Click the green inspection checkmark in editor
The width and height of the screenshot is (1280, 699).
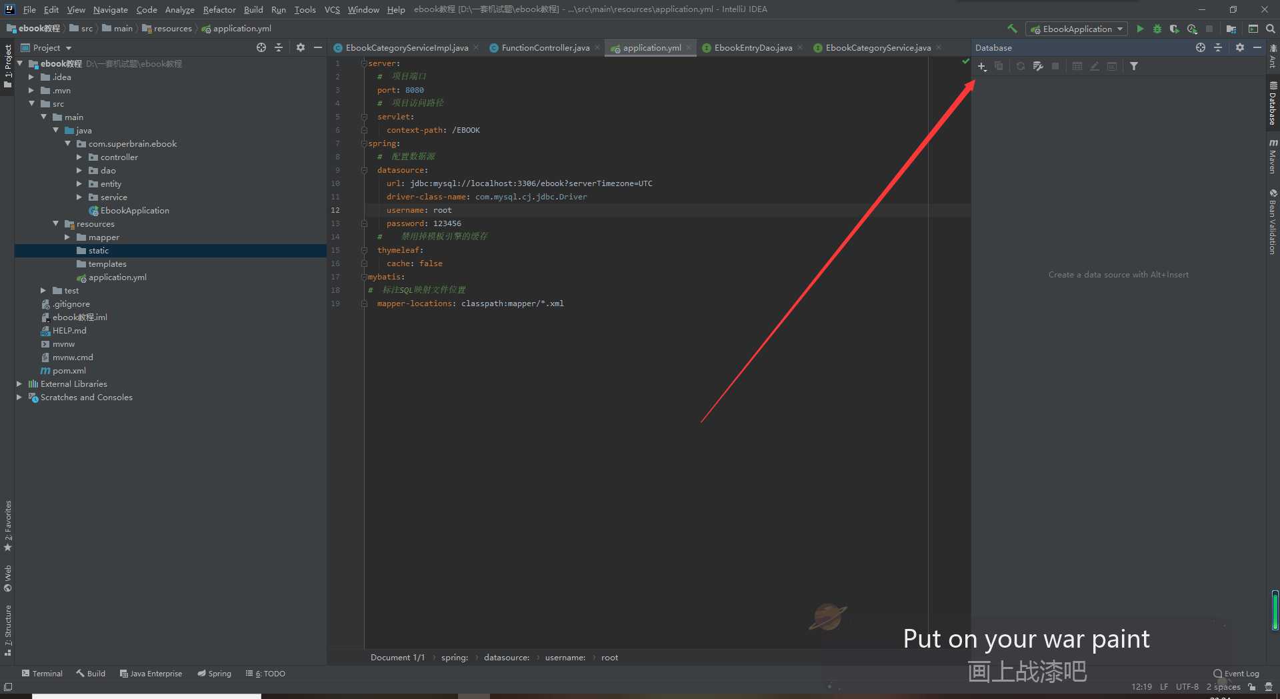(965, 61)
